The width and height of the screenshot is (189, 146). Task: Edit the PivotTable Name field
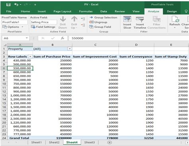pyautogui.click(x=15, y=22)
